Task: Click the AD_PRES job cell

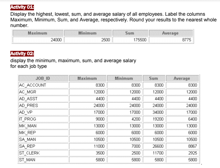Action: point(43,106)
